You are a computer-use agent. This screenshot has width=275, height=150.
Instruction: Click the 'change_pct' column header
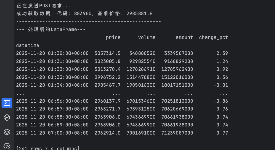click(x=213, y=37)
